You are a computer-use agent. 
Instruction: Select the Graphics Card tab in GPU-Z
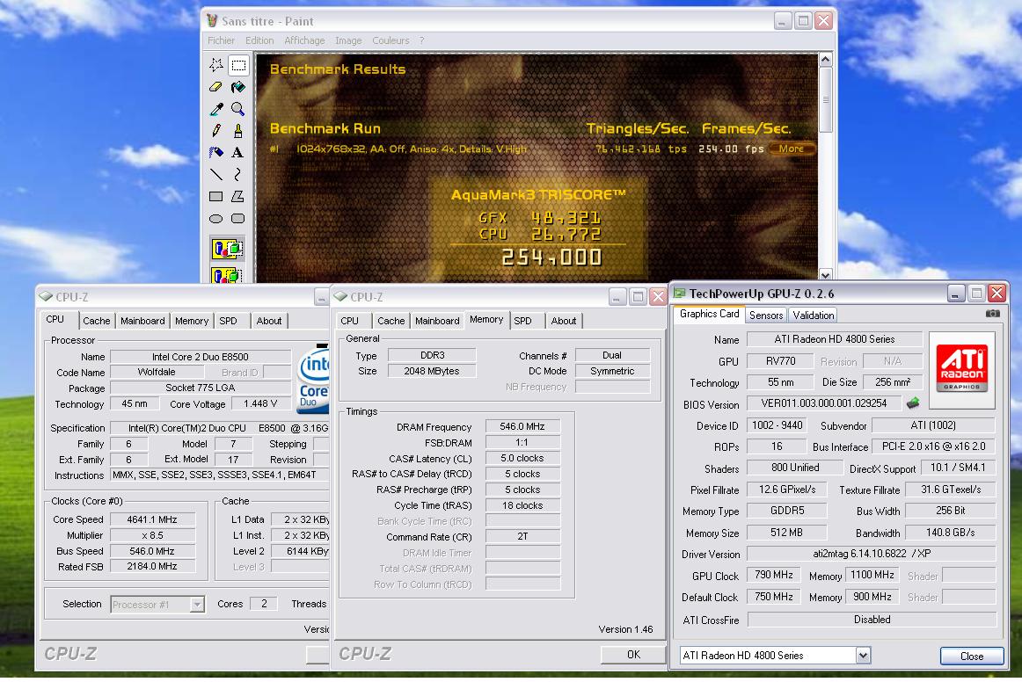coord(709,314)
